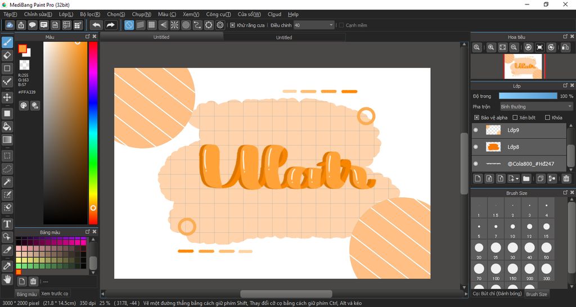Select the Gradient tool
Viewport: 576px width, 307px height.
7,139
